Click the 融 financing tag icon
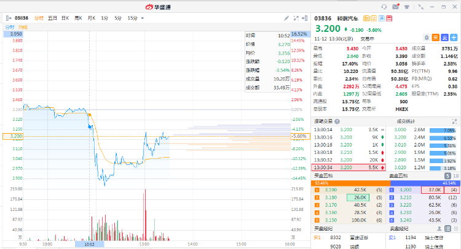461x249 pixels. [366, 18]
